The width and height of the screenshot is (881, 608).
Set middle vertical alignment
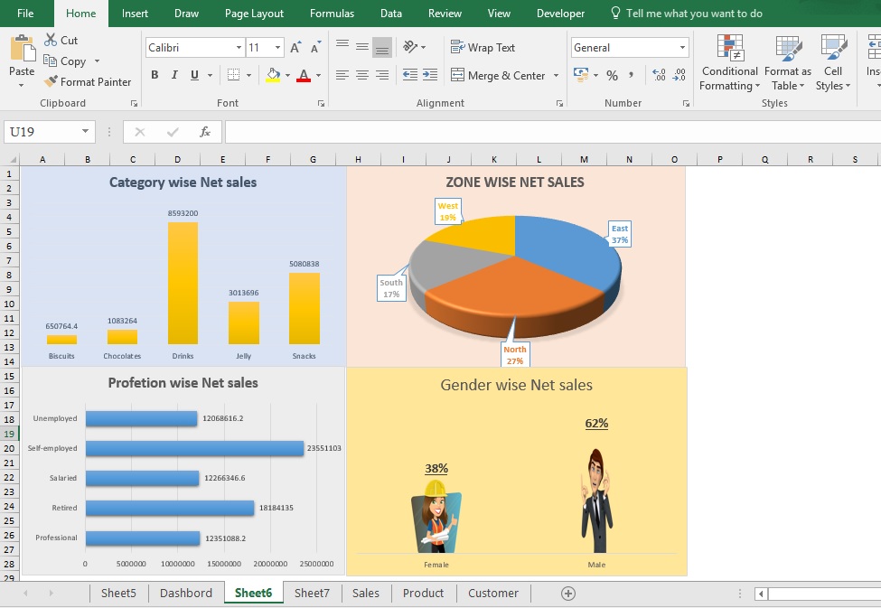362,47
